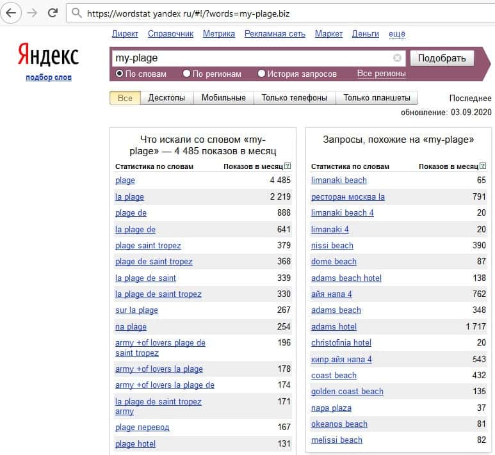Viewport: 495px width, 455px height.
Task: Expand the "ещё" services menu
Action: pos(397,34)
